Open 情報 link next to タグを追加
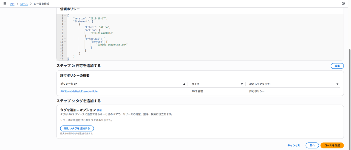351x150 pixels. (x=99, y=110)
